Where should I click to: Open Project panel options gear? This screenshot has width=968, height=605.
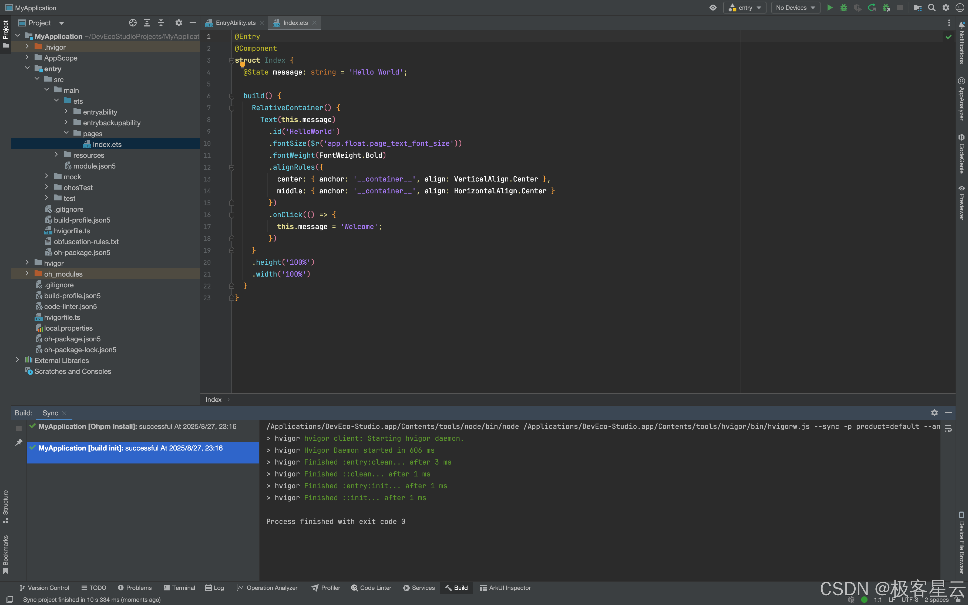tap(179, 23)
